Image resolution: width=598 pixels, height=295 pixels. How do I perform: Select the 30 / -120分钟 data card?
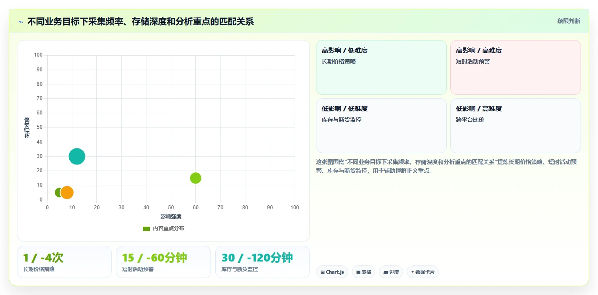262,262
